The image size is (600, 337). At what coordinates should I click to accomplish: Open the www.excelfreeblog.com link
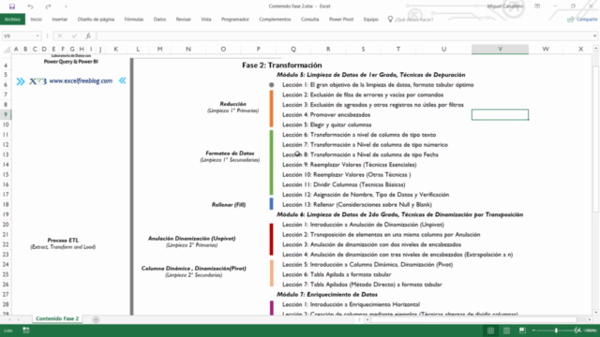click(81, 81)
